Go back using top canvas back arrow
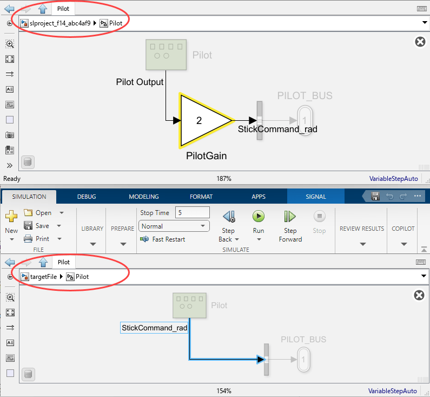 click(9, 9)
